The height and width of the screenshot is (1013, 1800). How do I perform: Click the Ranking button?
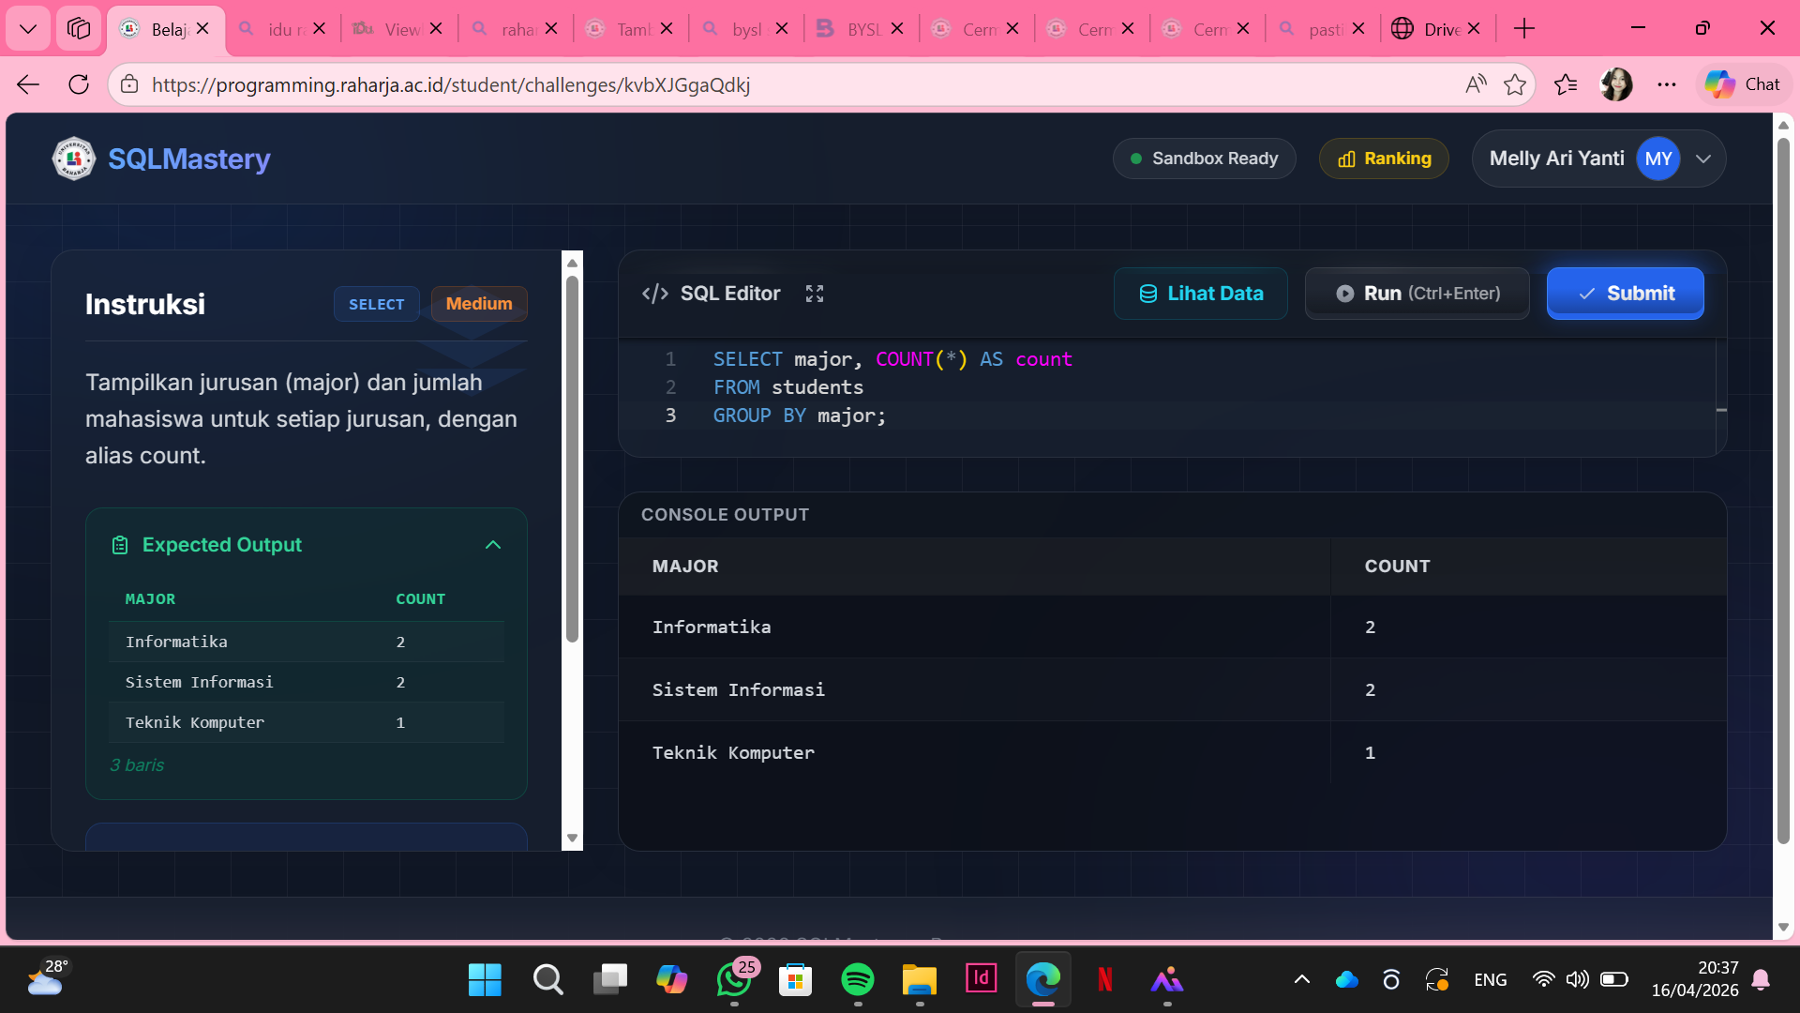click(1384, 159)
